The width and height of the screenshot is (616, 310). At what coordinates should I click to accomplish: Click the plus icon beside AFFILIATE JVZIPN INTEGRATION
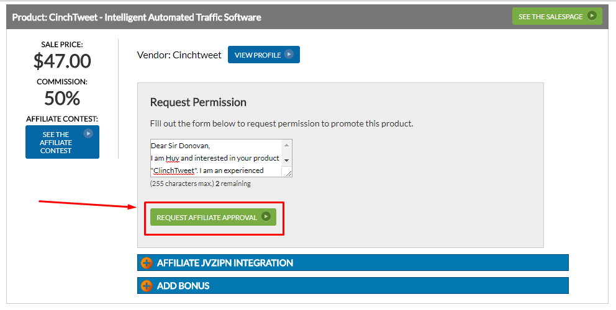pos(147,263)
